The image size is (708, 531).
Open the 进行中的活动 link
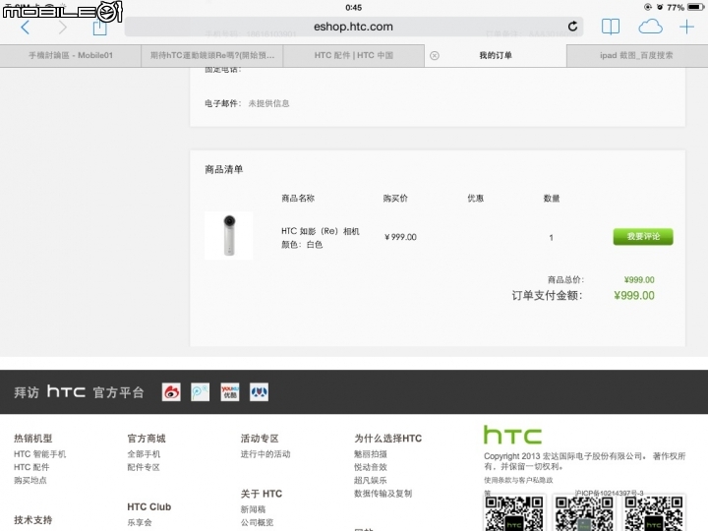(265, 454)
